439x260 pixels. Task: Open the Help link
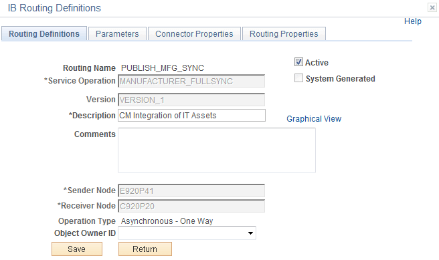413,21
